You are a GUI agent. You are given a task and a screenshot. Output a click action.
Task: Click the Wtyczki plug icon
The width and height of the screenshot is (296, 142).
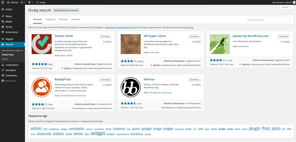click(x=3, y=44)
